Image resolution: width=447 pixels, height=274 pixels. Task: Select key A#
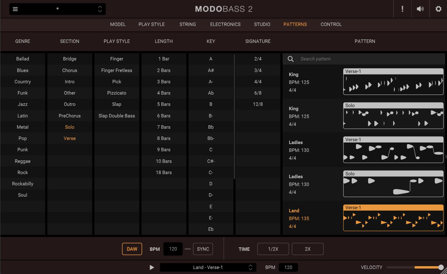211,70
